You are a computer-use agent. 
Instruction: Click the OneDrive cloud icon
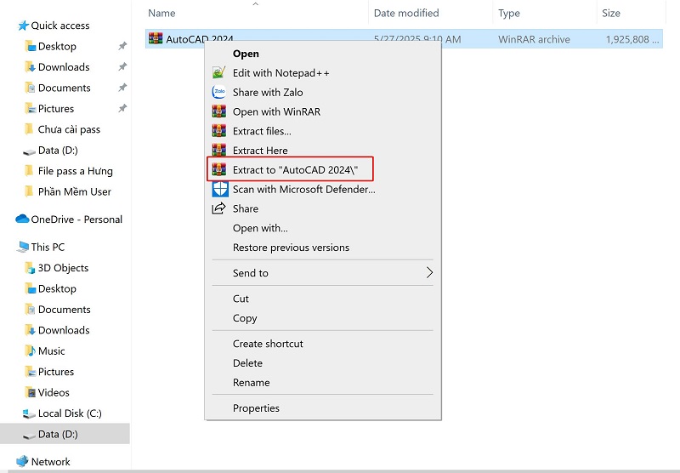click(22, 219)
